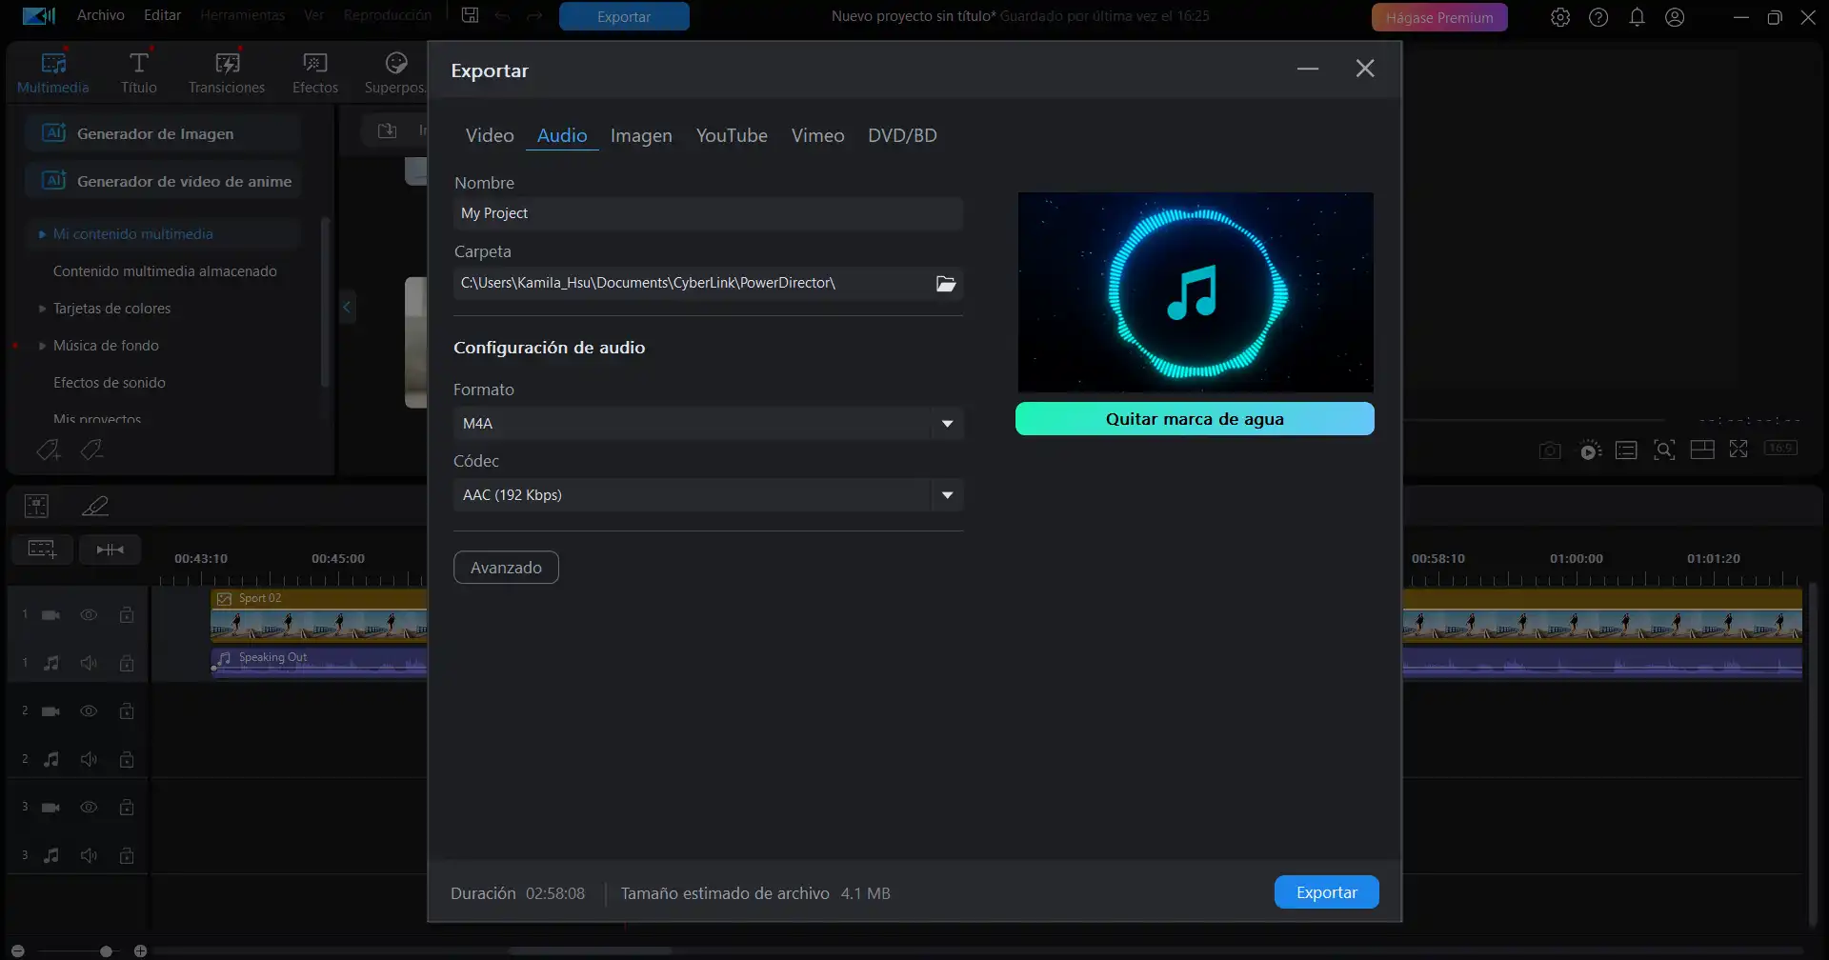Open help question mark icon
This screenshot has height=960, width=1829.
[x=1598, y=17]
